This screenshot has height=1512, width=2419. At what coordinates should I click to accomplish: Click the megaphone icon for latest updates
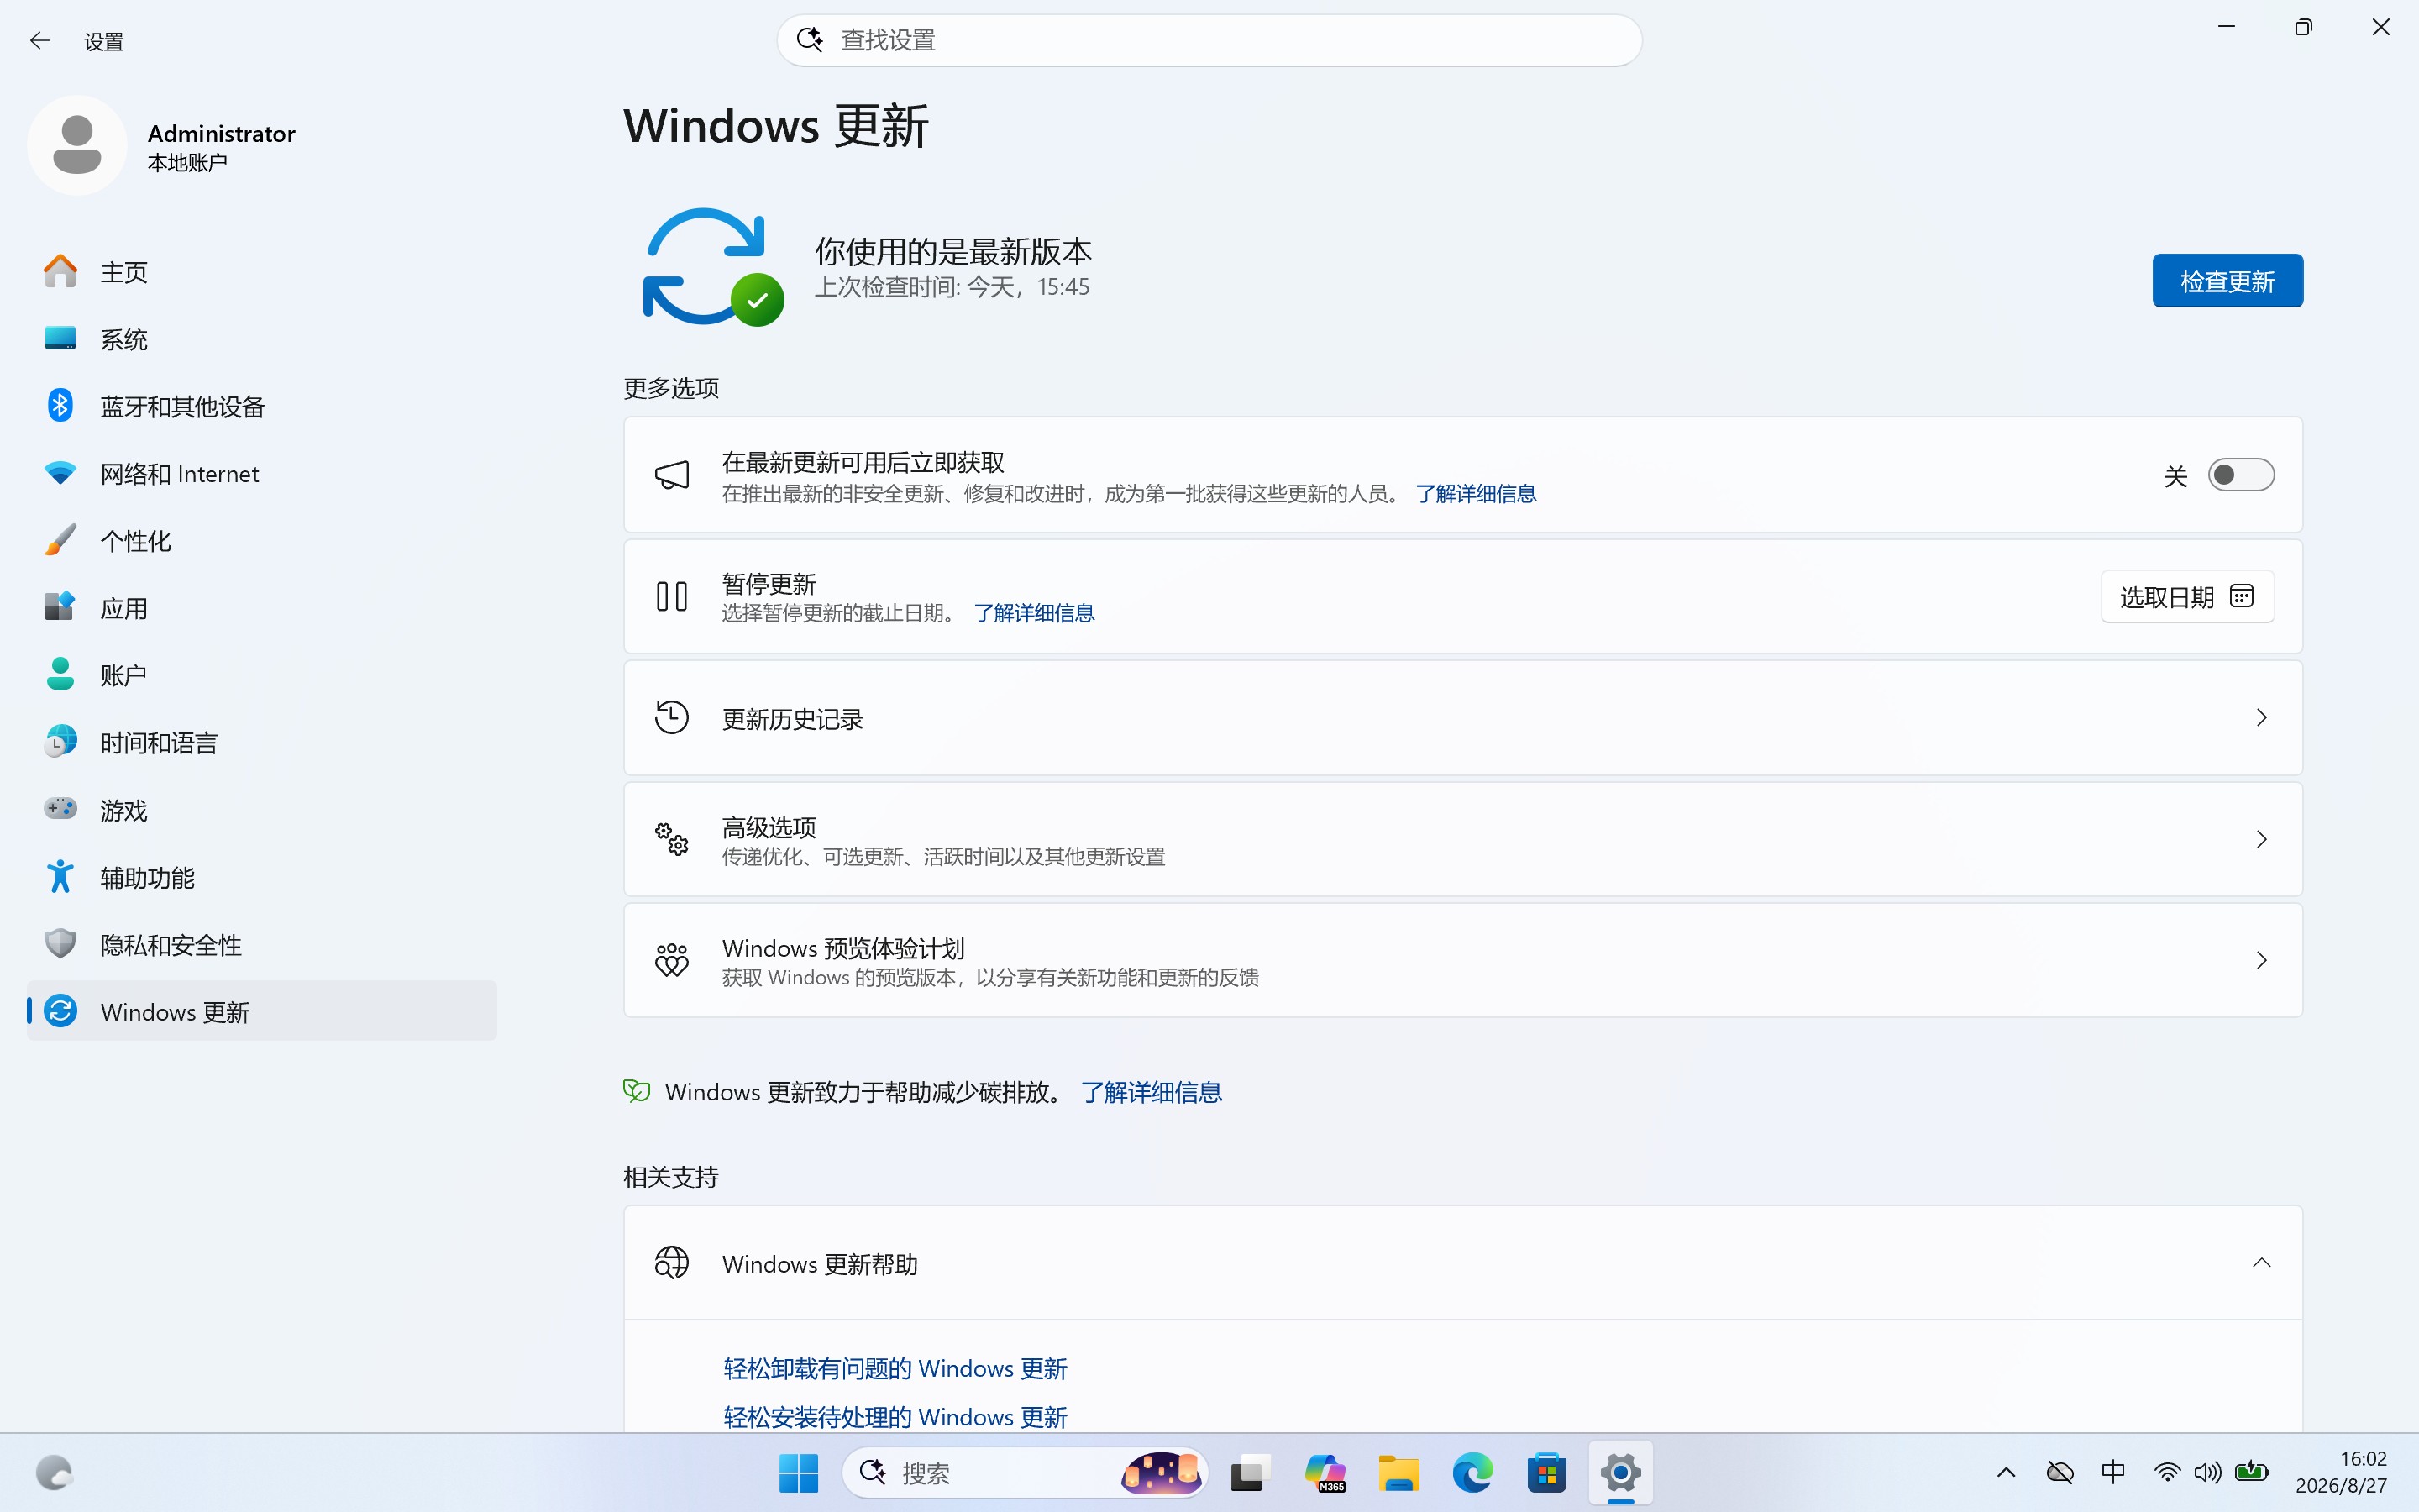[672, 475]
